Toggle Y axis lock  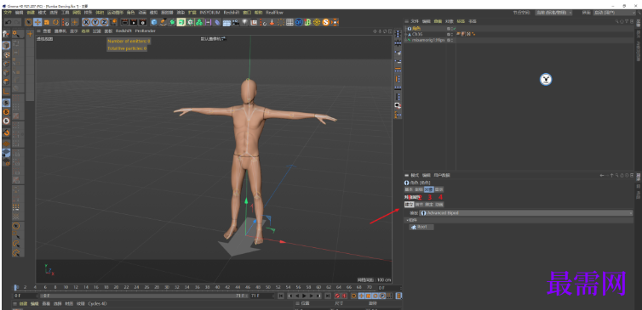95,22
